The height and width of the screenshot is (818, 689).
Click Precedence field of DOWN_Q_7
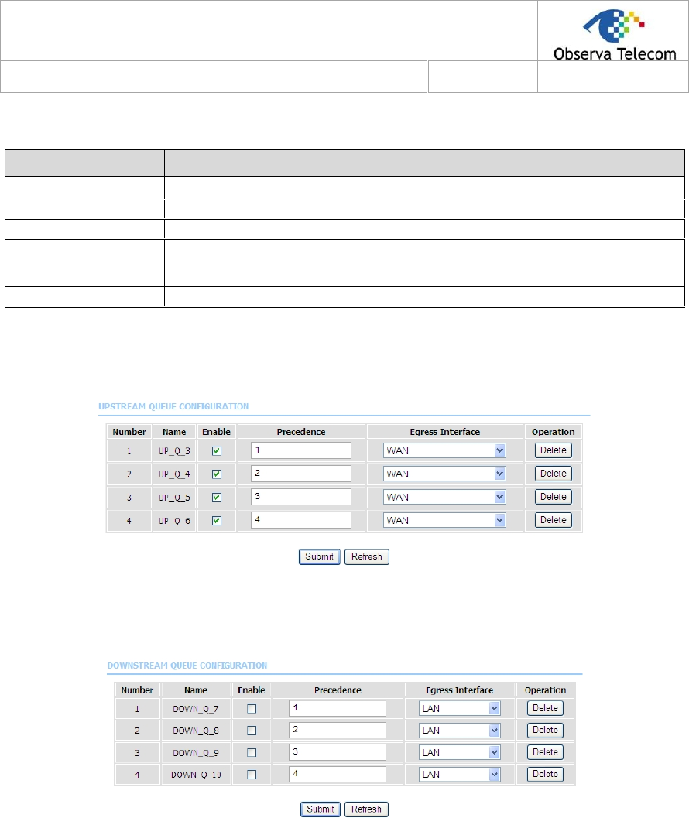(x=338, y=708)
